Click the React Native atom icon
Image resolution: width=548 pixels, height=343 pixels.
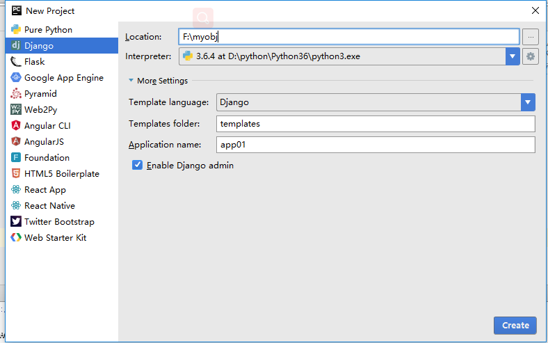(16, 205)
